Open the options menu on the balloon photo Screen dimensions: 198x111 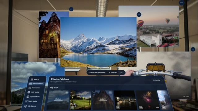(139, 14)
